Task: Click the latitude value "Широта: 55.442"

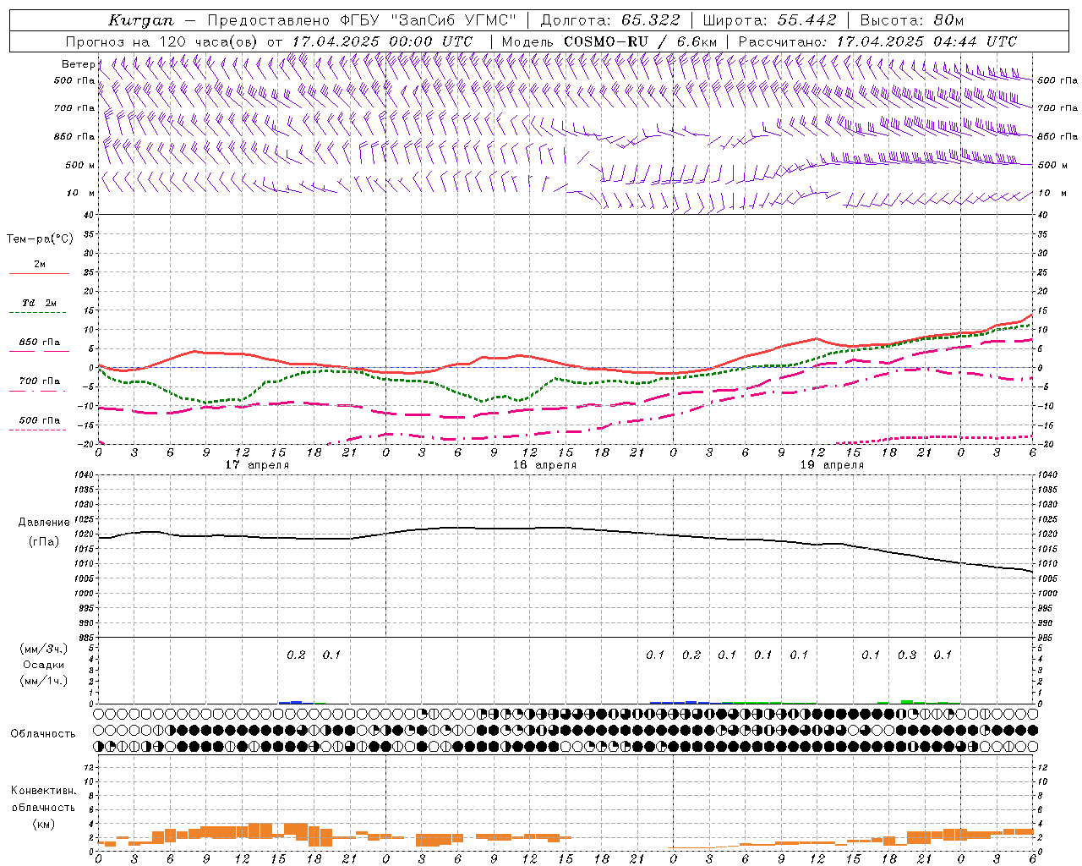Action: (x=769, y=20)
